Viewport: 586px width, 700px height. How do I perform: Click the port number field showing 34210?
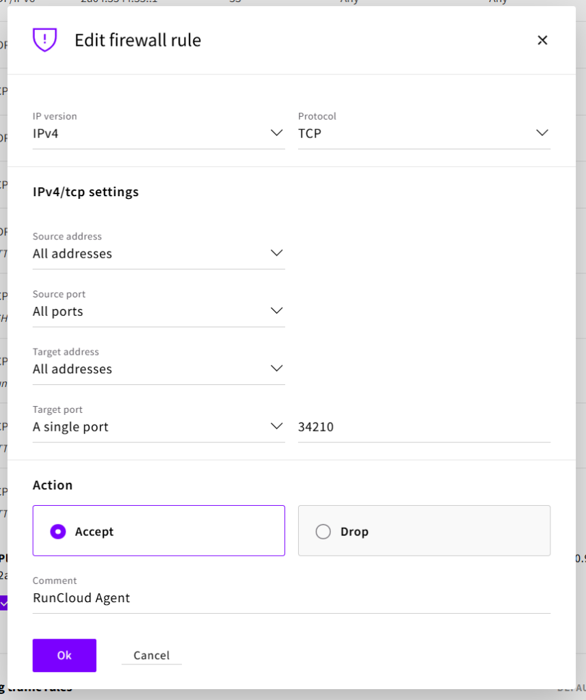(x=423, y=427)
